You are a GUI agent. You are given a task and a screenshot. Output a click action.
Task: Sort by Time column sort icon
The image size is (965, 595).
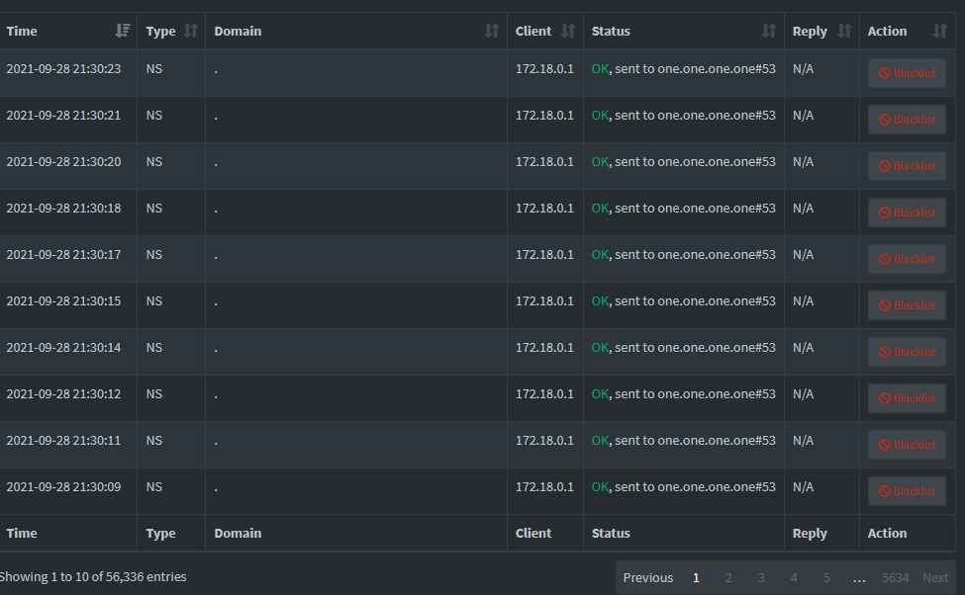pyautogui.click(x=123, y=31)
